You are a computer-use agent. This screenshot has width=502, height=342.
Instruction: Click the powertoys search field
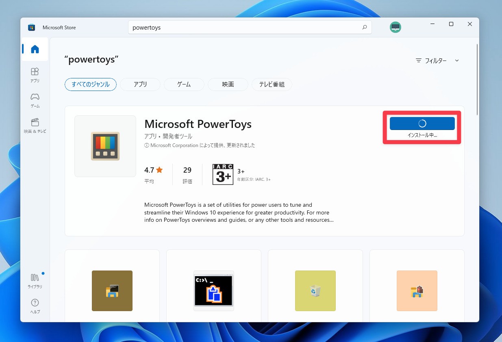[250, 27]
